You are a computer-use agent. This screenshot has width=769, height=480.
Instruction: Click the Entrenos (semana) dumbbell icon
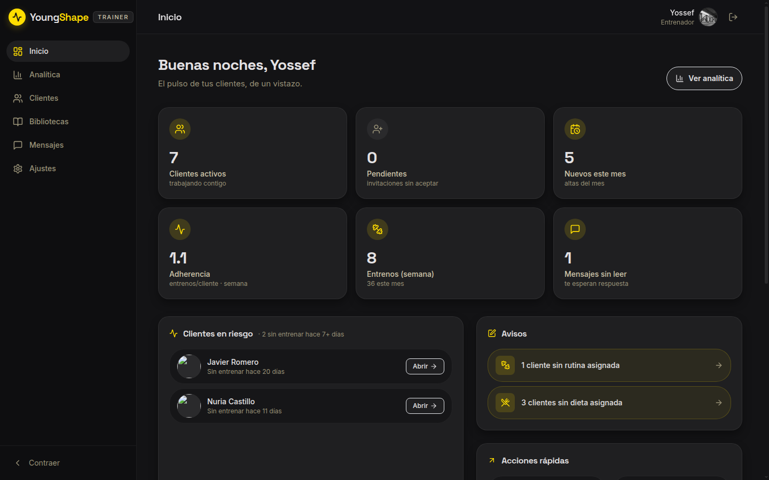pos(378,229)
